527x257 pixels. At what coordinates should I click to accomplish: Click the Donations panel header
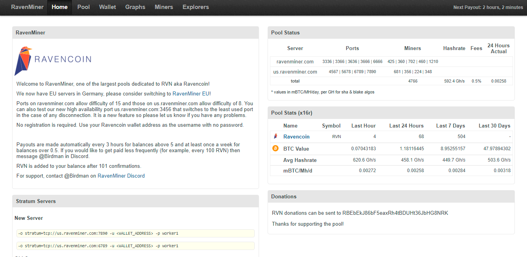click(391, 196)
